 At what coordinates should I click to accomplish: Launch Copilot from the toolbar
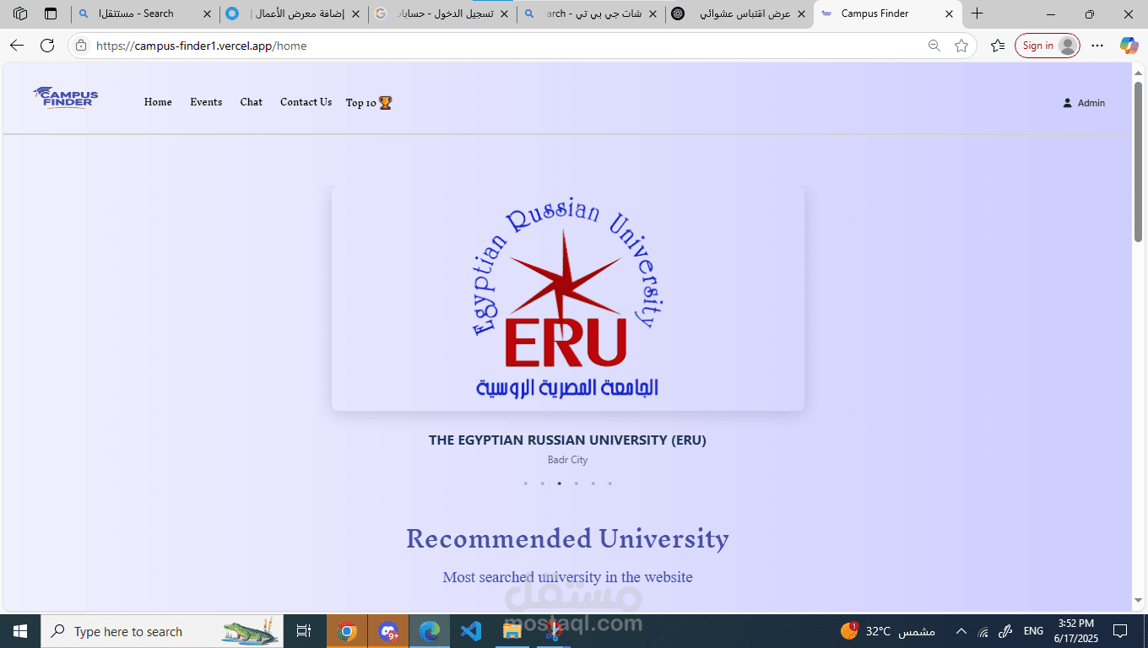coord(1129,46)
